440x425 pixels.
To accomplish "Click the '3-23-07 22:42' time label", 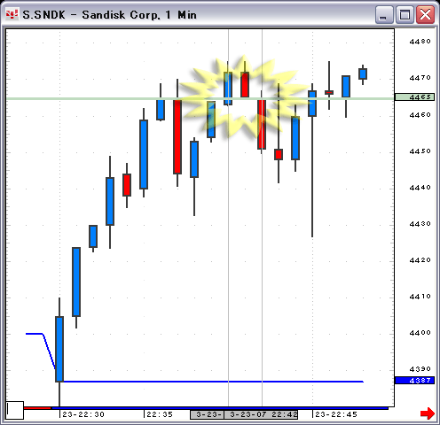I will (261, 414).
